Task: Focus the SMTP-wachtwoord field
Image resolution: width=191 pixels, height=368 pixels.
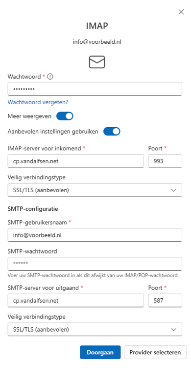Action: (x=95, y=264)
